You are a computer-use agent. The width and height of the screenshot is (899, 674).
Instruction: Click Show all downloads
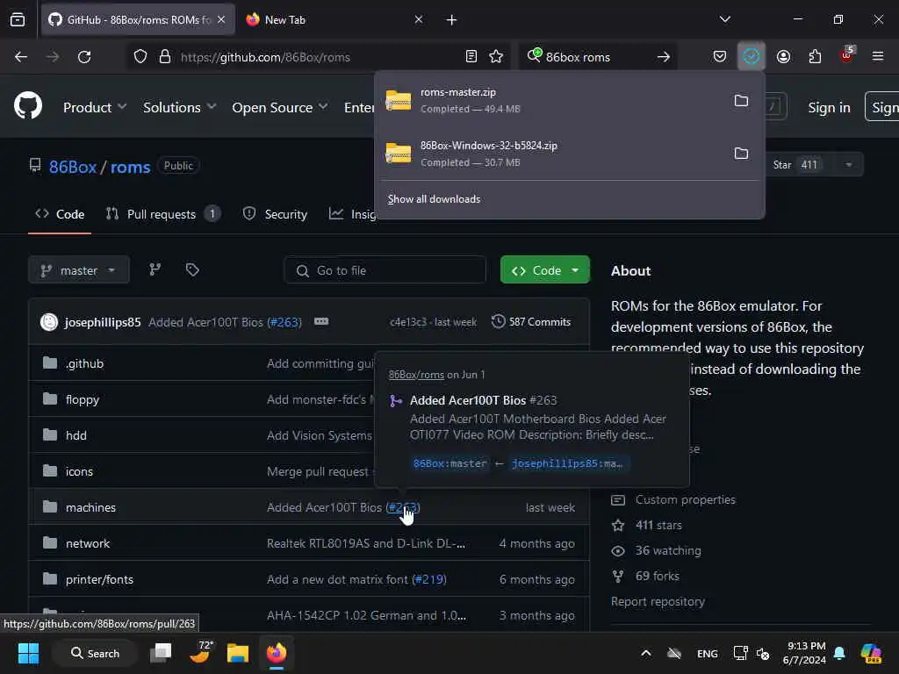(434, 199)
